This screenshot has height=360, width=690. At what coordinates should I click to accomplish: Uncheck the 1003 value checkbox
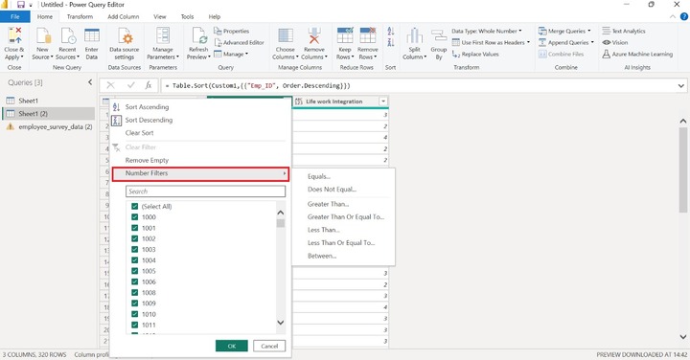[x=135, y=249]
